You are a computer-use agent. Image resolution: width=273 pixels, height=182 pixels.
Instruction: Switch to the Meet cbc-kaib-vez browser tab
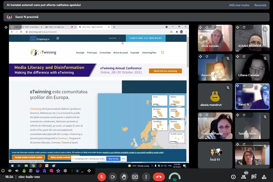tap(60, 27)
